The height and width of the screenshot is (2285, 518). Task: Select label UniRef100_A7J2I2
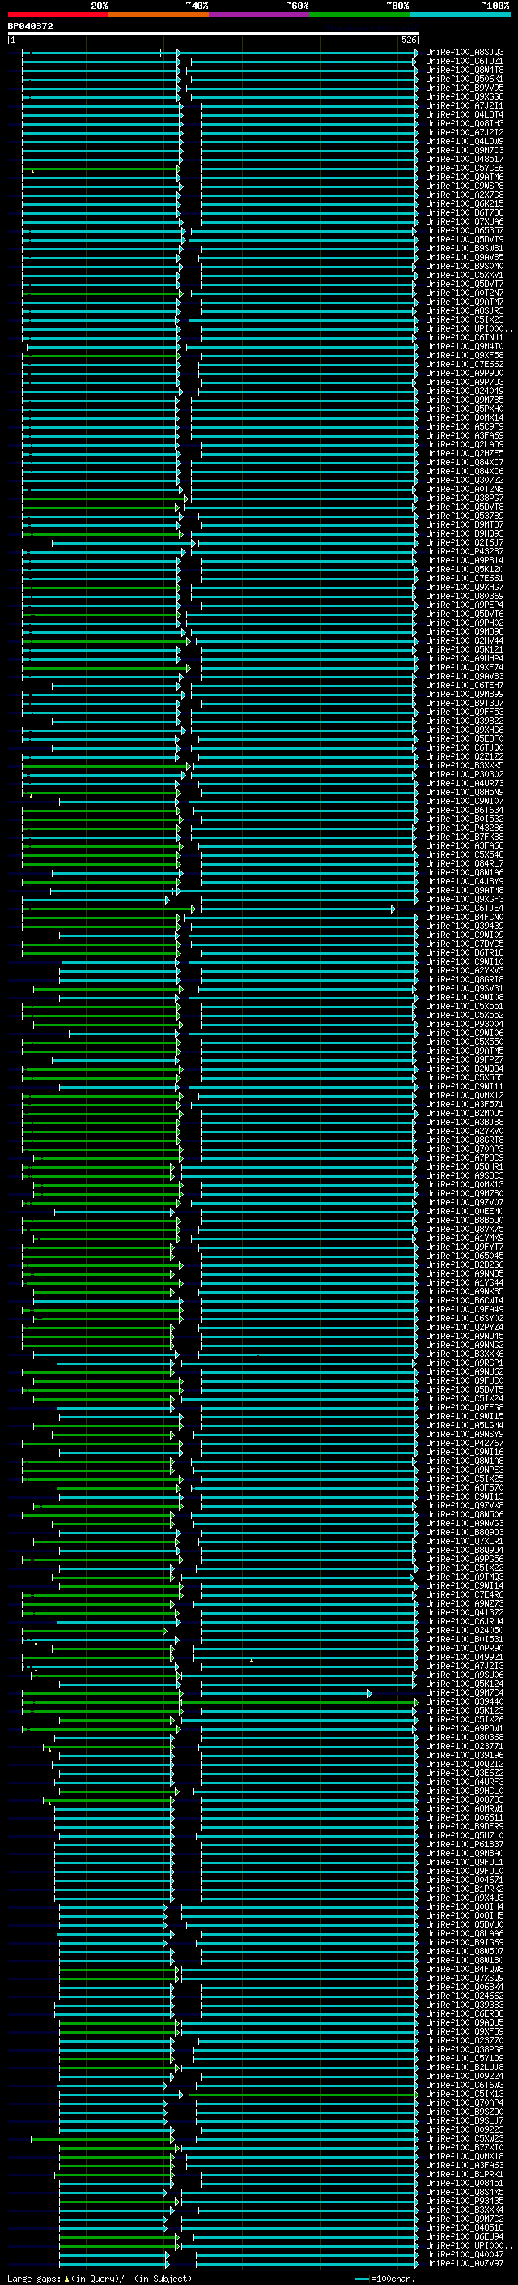(465, 132)
